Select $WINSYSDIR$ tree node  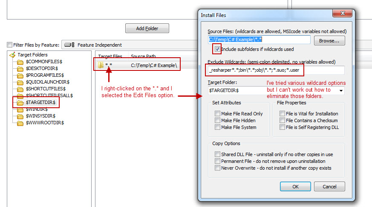40,116
